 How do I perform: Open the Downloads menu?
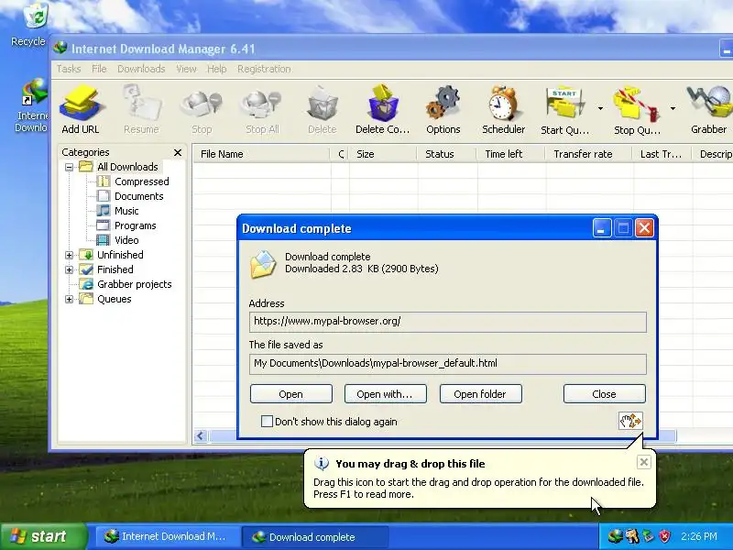(x=141, y=69)
